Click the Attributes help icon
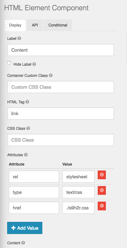 click(26, 155)
